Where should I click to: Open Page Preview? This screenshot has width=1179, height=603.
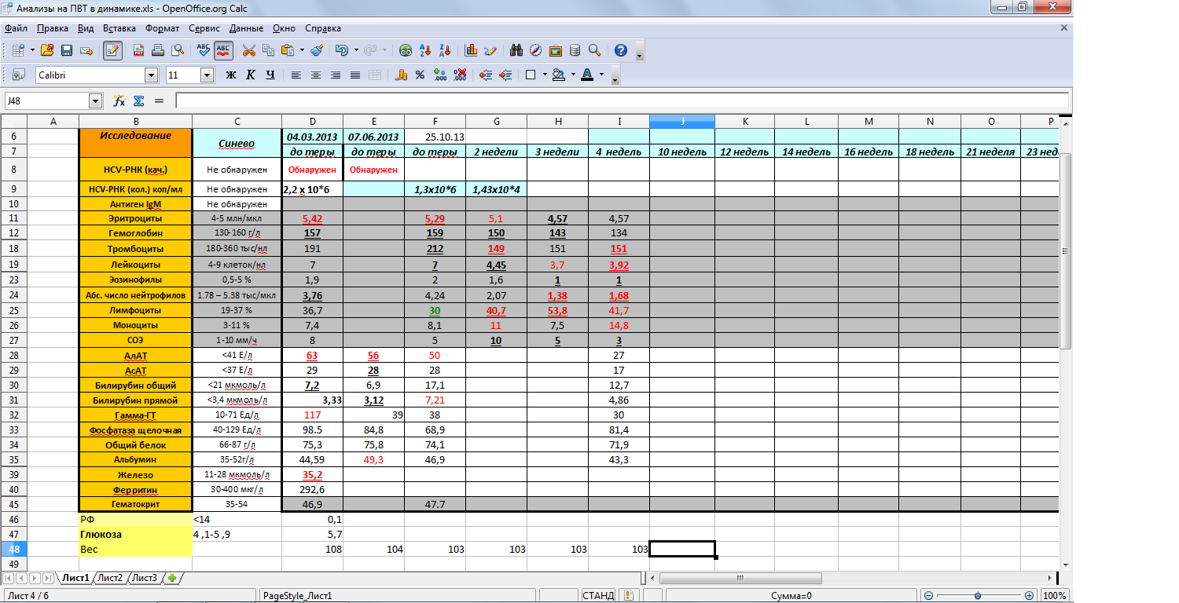pos(178,50)
